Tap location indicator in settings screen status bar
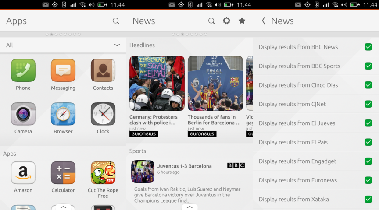379x210 pixels. 307,4
